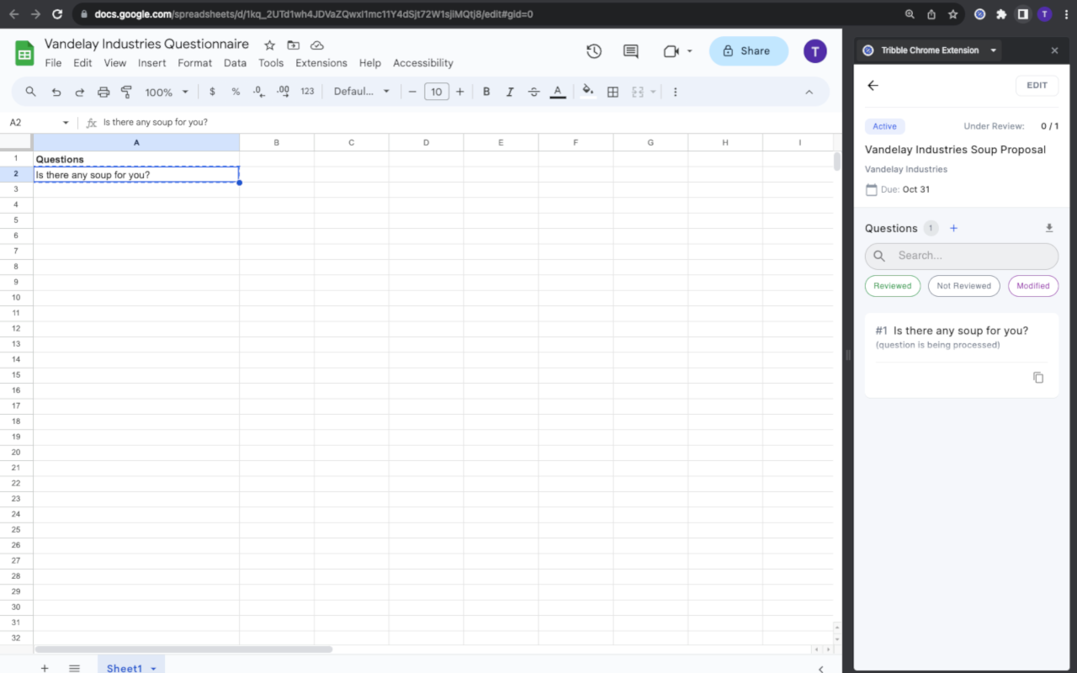Add a new sheet with plus
Screen dimensions: 1077x673
pyautogui.click(x=45, y=668)
